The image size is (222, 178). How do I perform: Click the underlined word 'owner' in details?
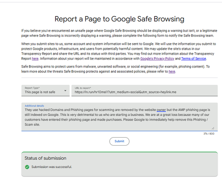coord(161,110)
